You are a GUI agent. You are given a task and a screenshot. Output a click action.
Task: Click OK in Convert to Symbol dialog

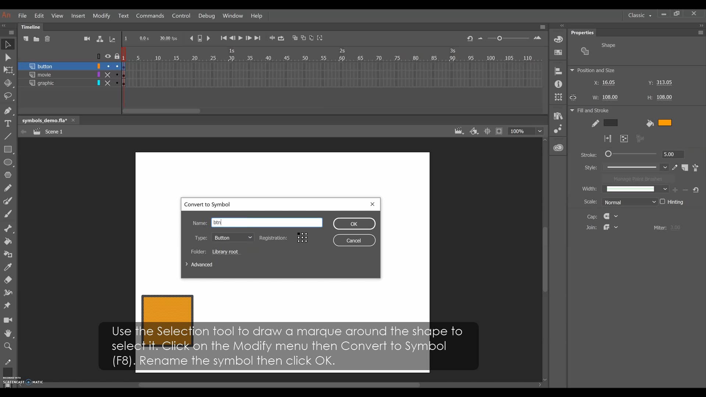pyautogui.click(x=354, y=223)
